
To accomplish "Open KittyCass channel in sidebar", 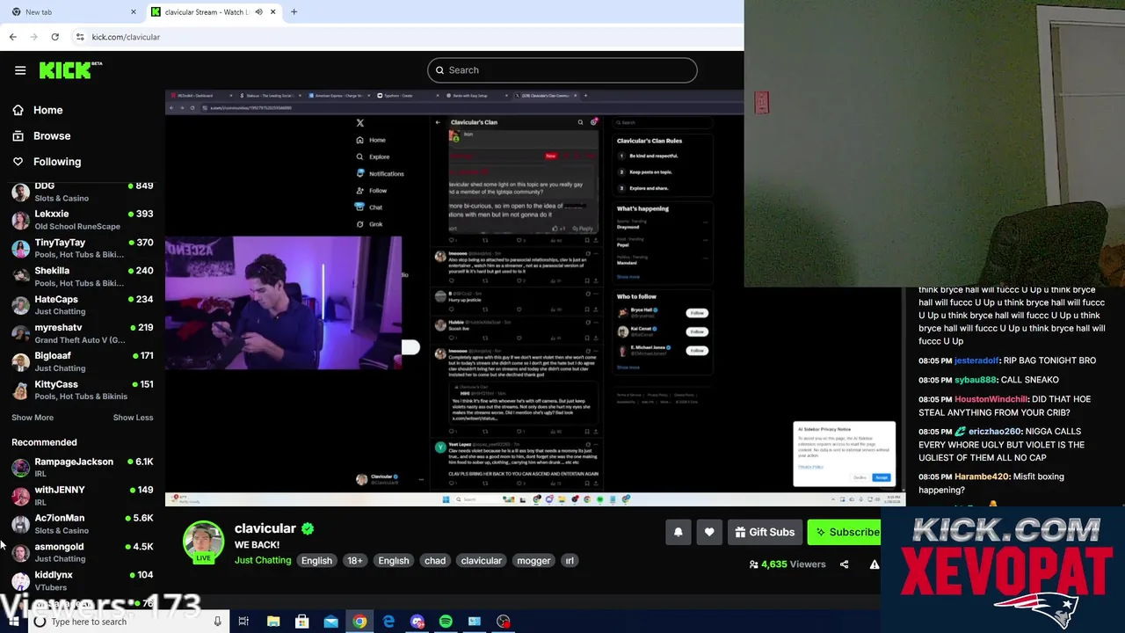I will pyautogui.click(x=82, y=389).
